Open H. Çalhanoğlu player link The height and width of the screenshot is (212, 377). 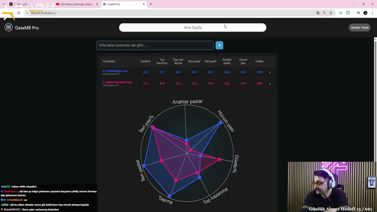(115, 71)
